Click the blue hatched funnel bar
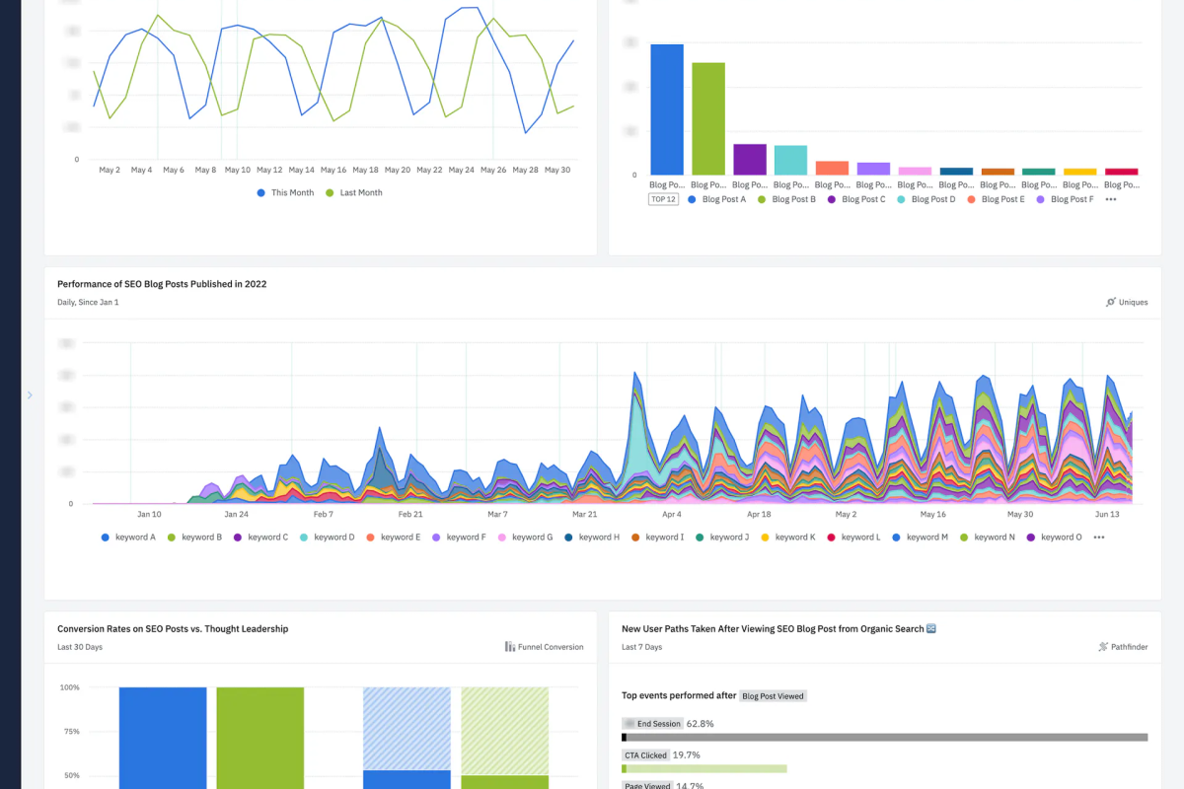This screenshot has width=1184, height=789. (x=407, y=729)
